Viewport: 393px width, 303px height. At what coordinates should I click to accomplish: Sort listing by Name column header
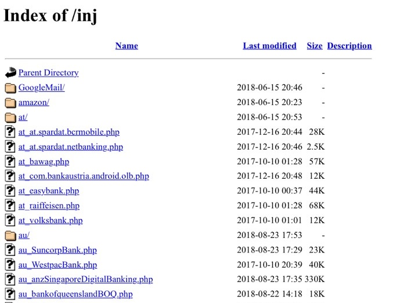pos(127,46)
